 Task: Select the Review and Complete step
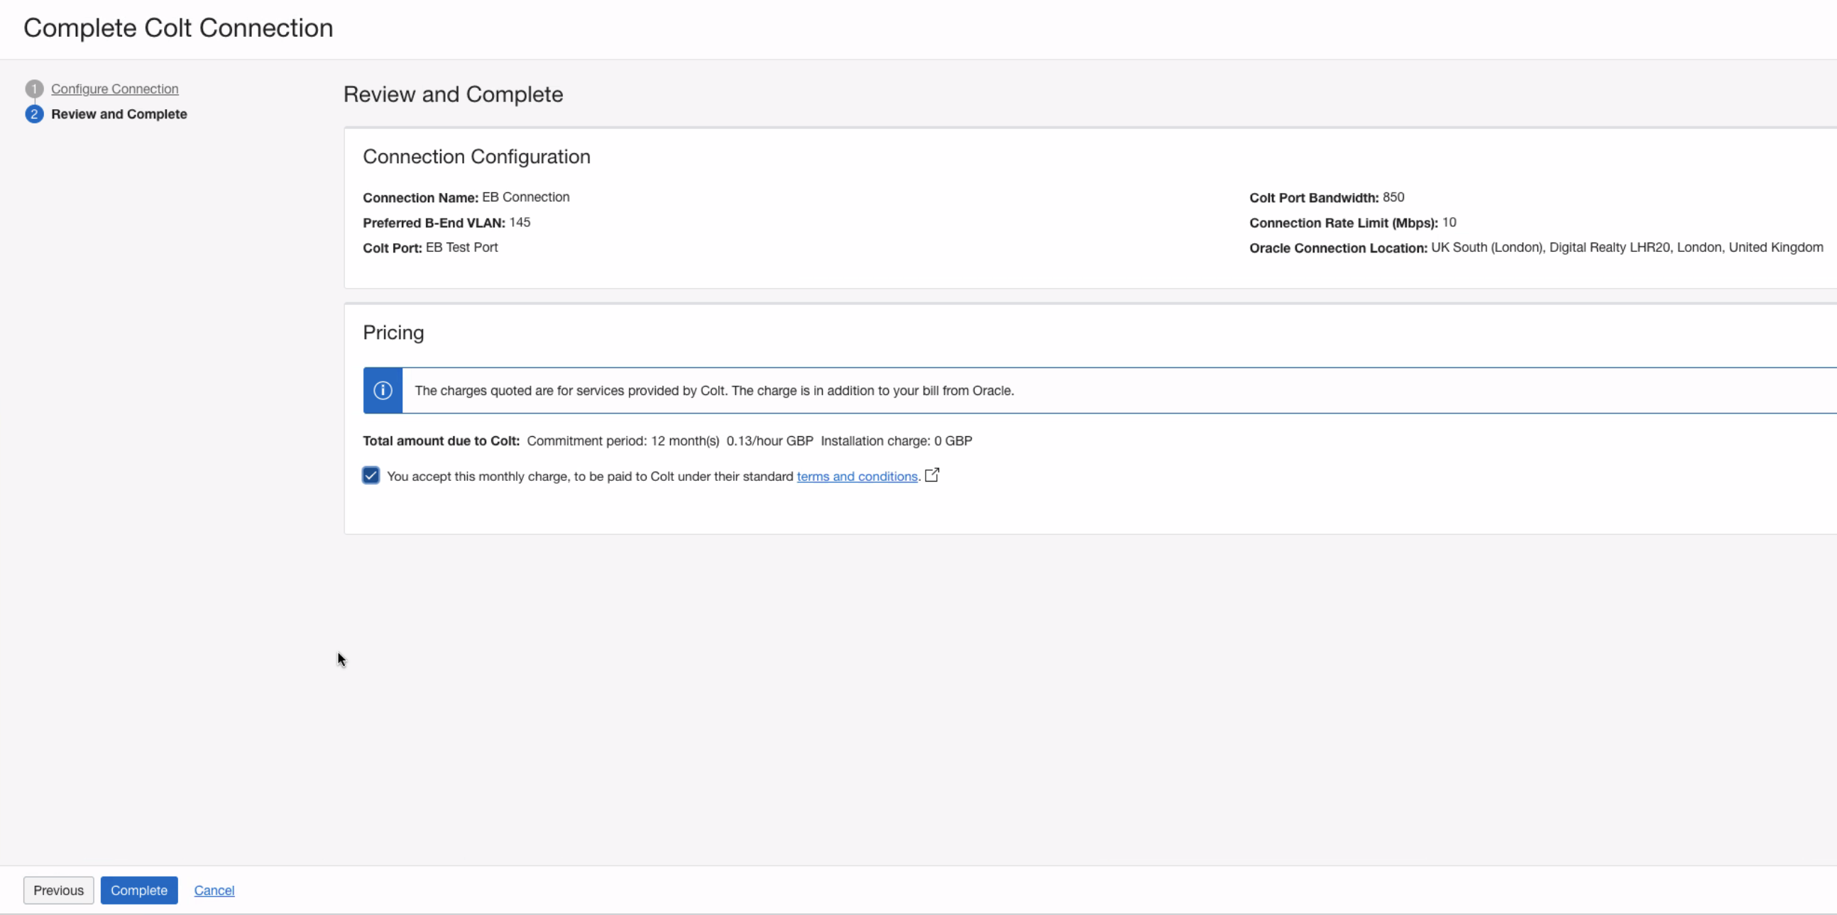[119, 113]
